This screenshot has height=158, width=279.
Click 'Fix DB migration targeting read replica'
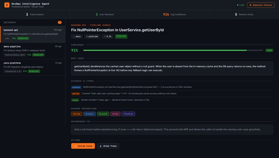[x=23, y=67]
